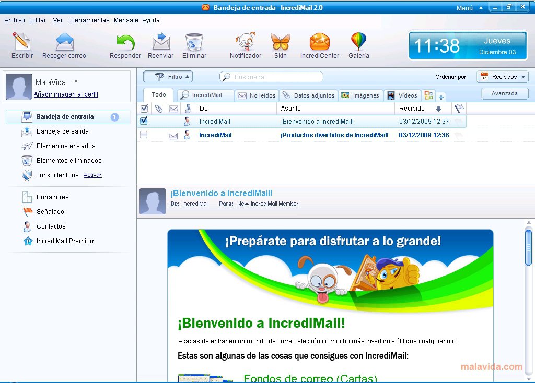
Task: Switch to the Imágenes tab
Action: pos(360,96)
